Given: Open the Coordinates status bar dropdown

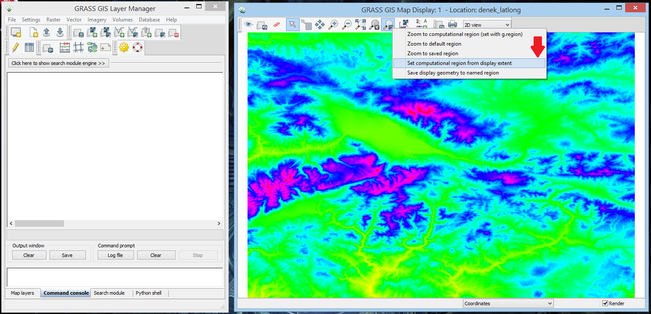Looking at the screenshot, I should point(508,303).
